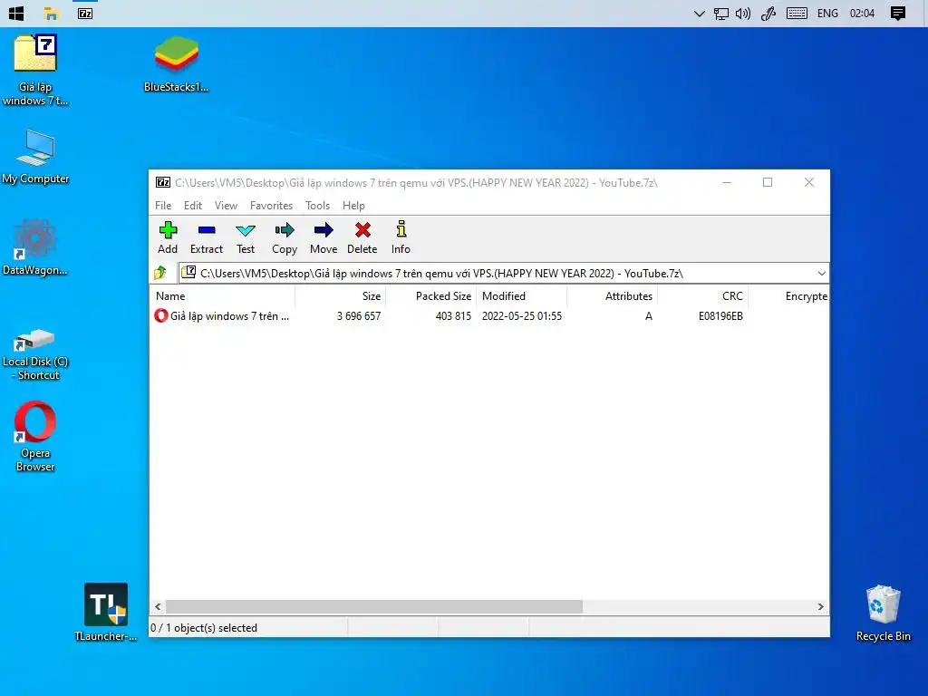Open the Windows Start button
Screen dimensions: 928x696
point(16,13)
